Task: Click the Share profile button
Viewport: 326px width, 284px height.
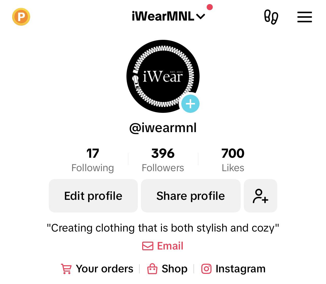Action: (191, 196)
